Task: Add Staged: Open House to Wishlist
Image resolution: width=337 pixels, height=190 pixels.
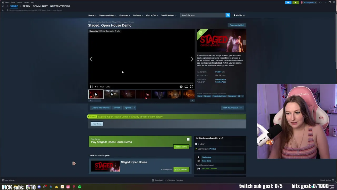Action: (x=181, y=169)
